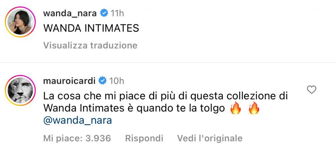Open the mauroicardi username link
The height and width of the screenshot is (157, 336).
(69, 81)
